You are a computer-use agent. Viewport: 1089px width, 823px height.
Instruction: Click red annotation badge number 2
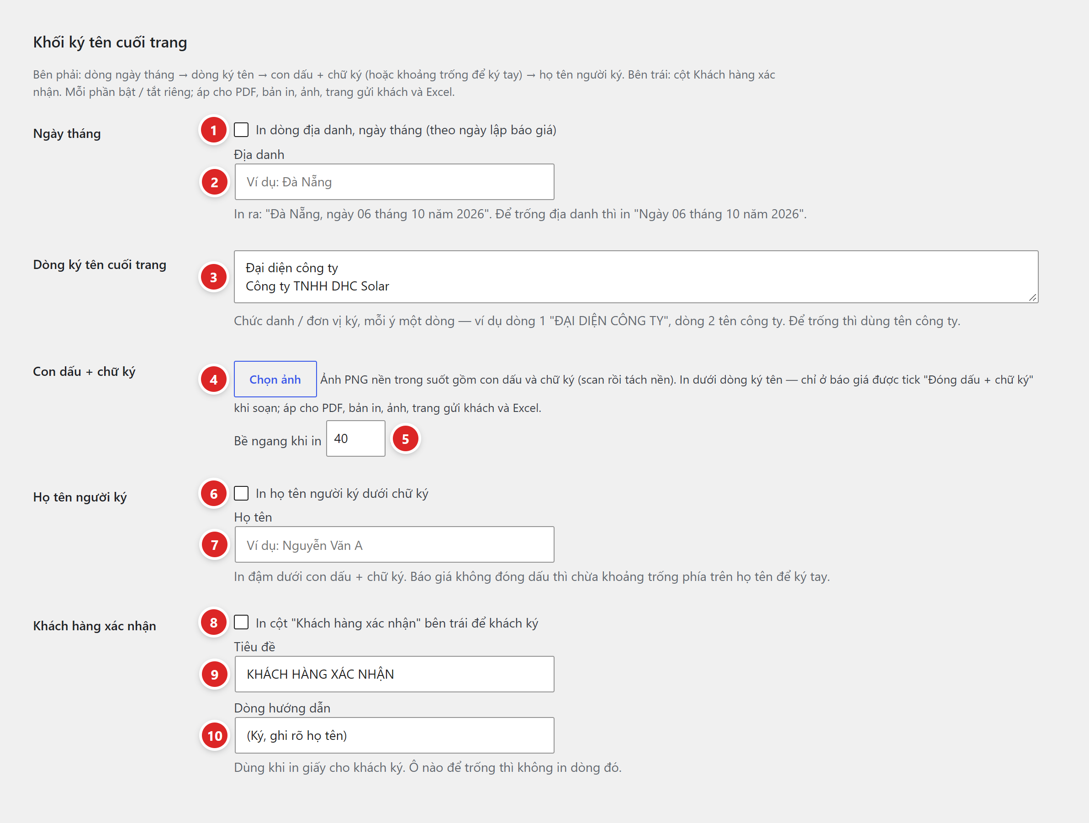click(214, 182)
